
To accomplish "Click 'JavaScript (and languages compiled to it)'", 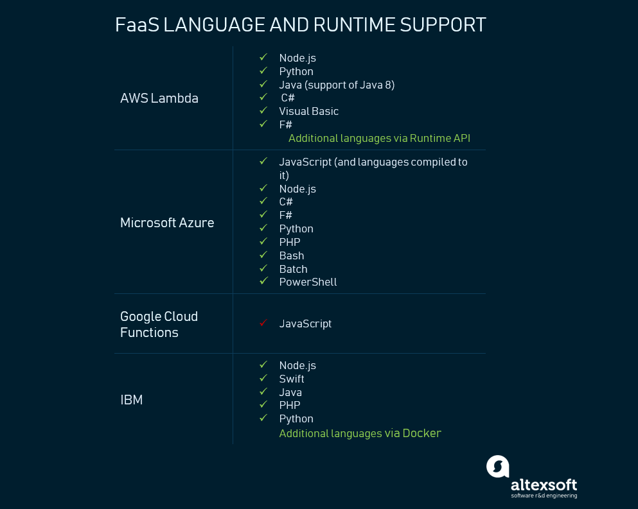I will 373,168.
